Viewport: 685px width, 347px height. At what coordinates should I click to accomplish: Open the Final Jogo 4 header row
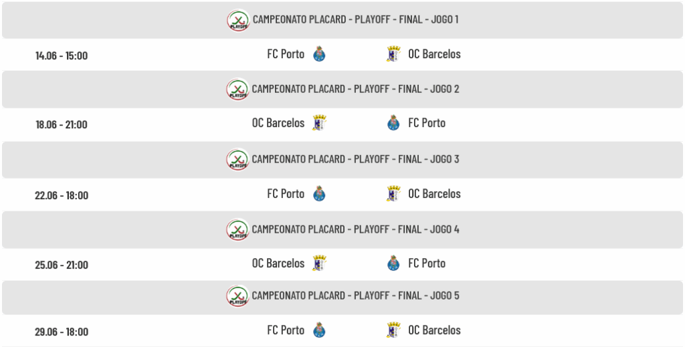pos(342,229)
